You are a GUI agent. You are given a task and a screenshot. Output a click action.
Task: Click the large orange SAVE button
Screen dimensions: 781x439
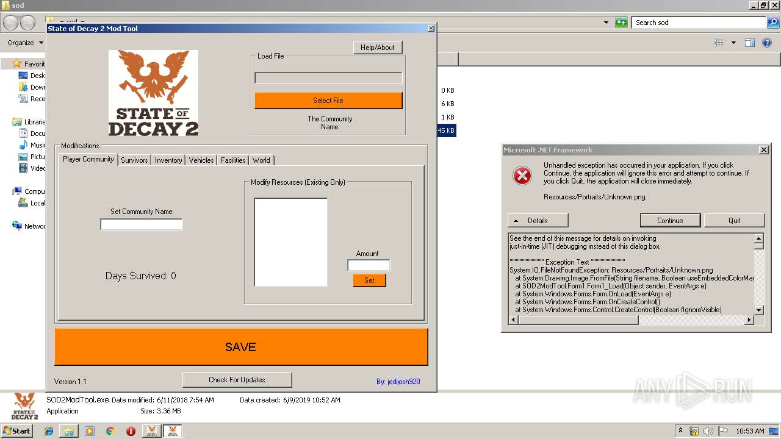click(x=241, y=347)
